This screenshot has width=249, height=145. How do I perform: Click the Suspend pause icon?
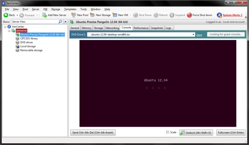pyautogui.click(x=172, y=15)
